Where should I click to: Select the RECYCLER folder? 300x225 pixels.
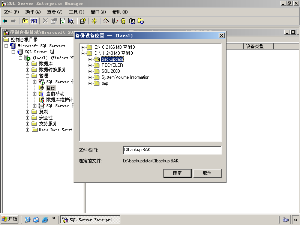click(x=112, y=65)
